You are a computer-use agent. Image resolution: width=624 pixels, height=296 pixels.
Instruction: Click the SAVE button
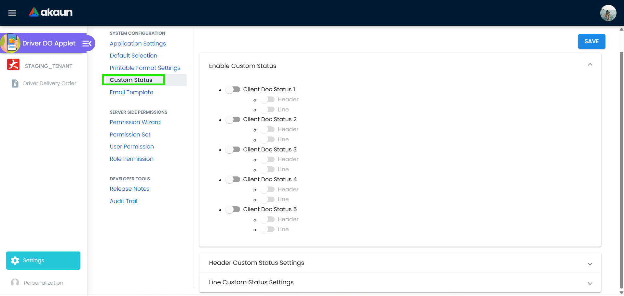[x=591, y=41]
